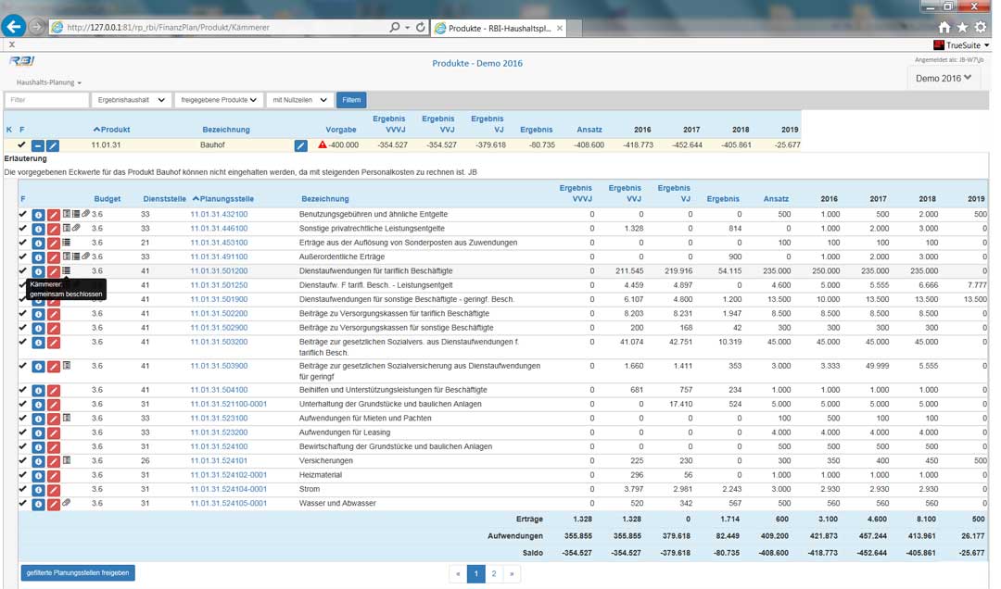Open browser home page icon
Viewport: 1001px width, 589px height.
pyautogui.click(x=944, y=27)
